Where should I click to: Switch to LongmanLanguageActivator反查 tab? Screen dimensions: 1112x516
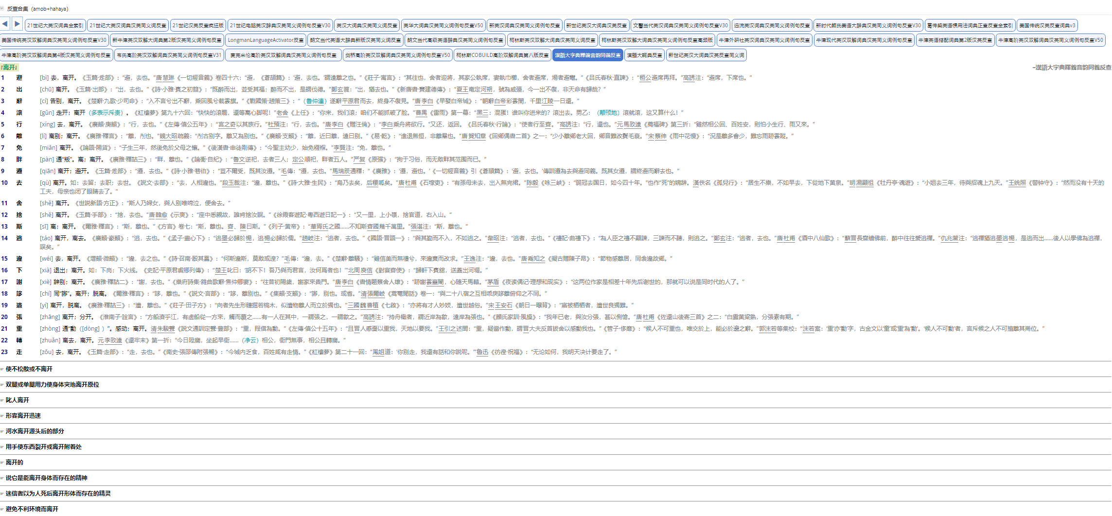(265, 40)
